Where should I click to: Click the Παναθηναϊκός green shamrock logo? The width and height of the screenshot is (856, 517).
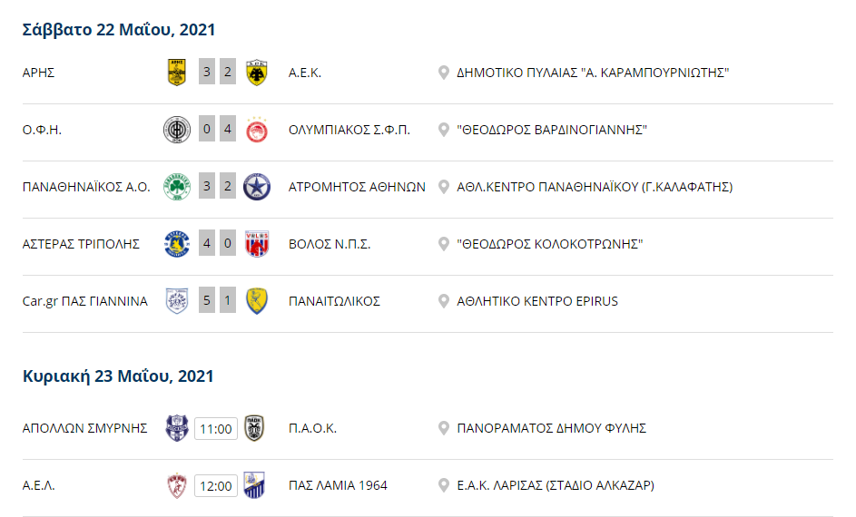coord(177,187)
